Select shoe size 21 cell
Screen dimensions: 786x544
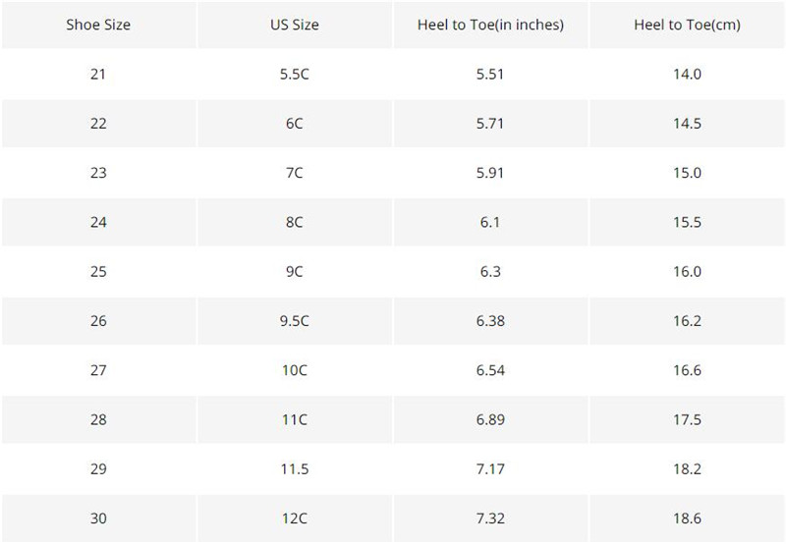coord(98,74)
